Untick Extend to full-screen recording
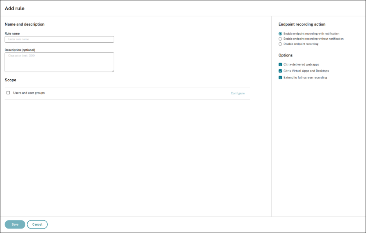Image resolution: width=366 pixels, height=233 pixels. tap(280, 77)
